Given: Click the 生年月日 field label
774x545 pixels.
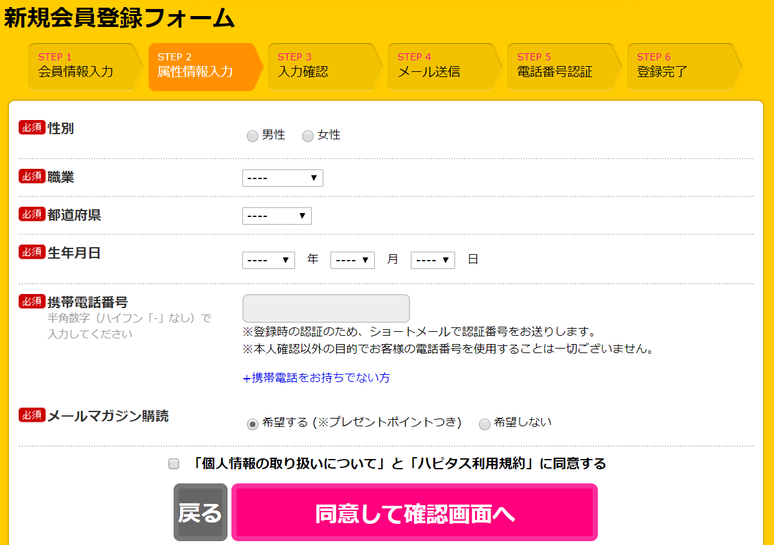Looking at the screenshot, I should pyautogui.click(x=75, y=253).
